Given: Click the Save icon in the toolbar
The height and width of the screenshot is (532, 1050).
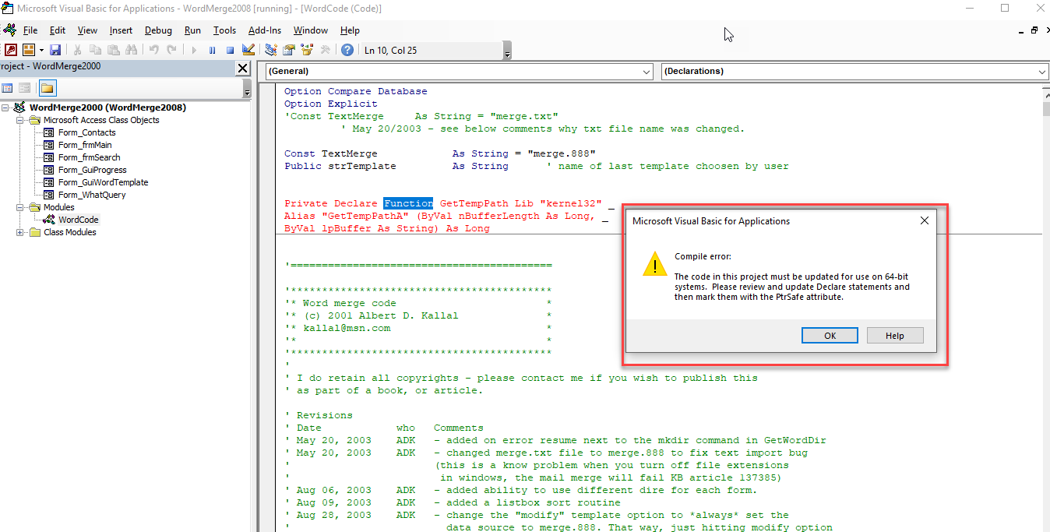Looking at the screenshot, I should pos(55,50).
